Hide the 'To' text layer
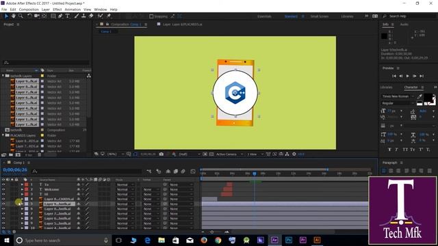The image size is (438, 246). [3, 184]
